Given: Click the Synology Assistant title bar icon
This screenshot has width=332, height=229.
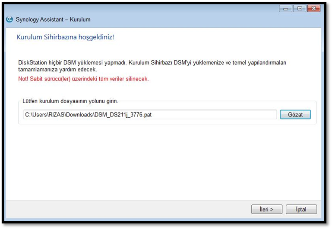Looking at the screenshot, I should pyautogui.click(x=9, y=19).
